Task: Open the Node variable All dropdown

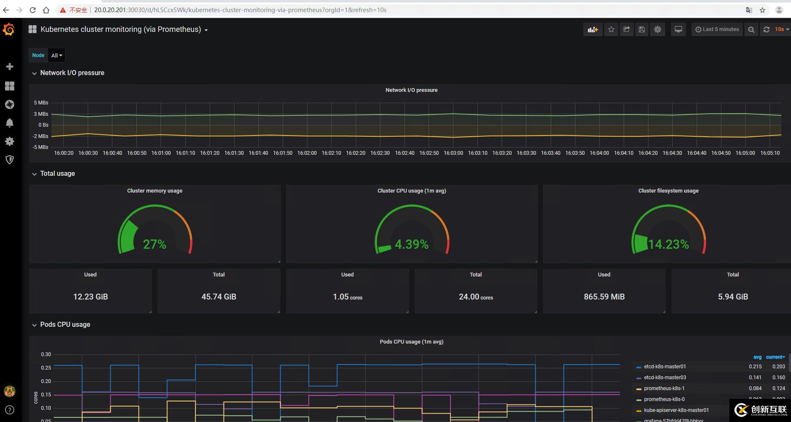Action: [x=57, y=55]
